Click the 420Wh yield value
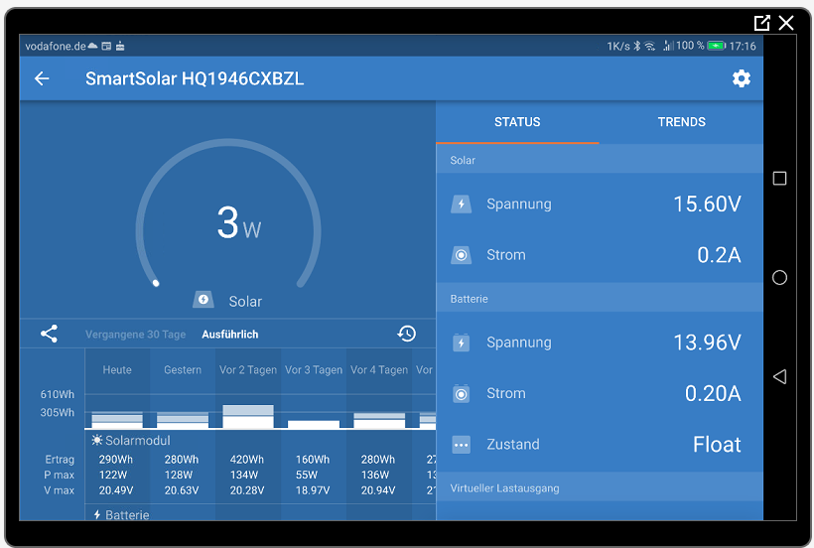This screenshot has width=814, height=548. [x=246, y=460]
